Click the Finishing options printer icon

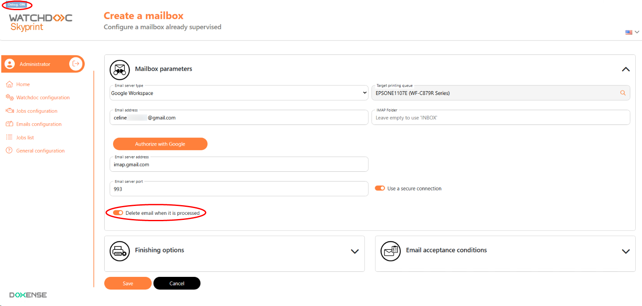120,251
